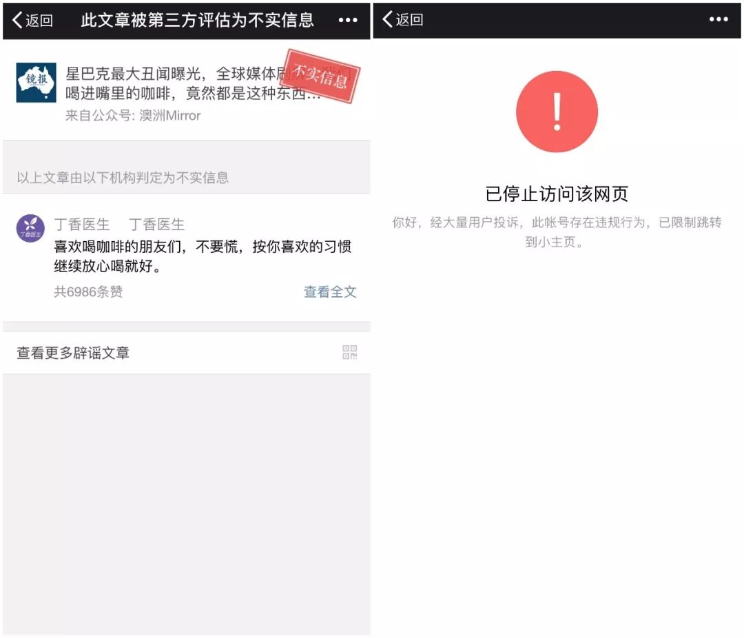
Task: Open the Starbucks scandal article title
Action: [x=194, y=83]
